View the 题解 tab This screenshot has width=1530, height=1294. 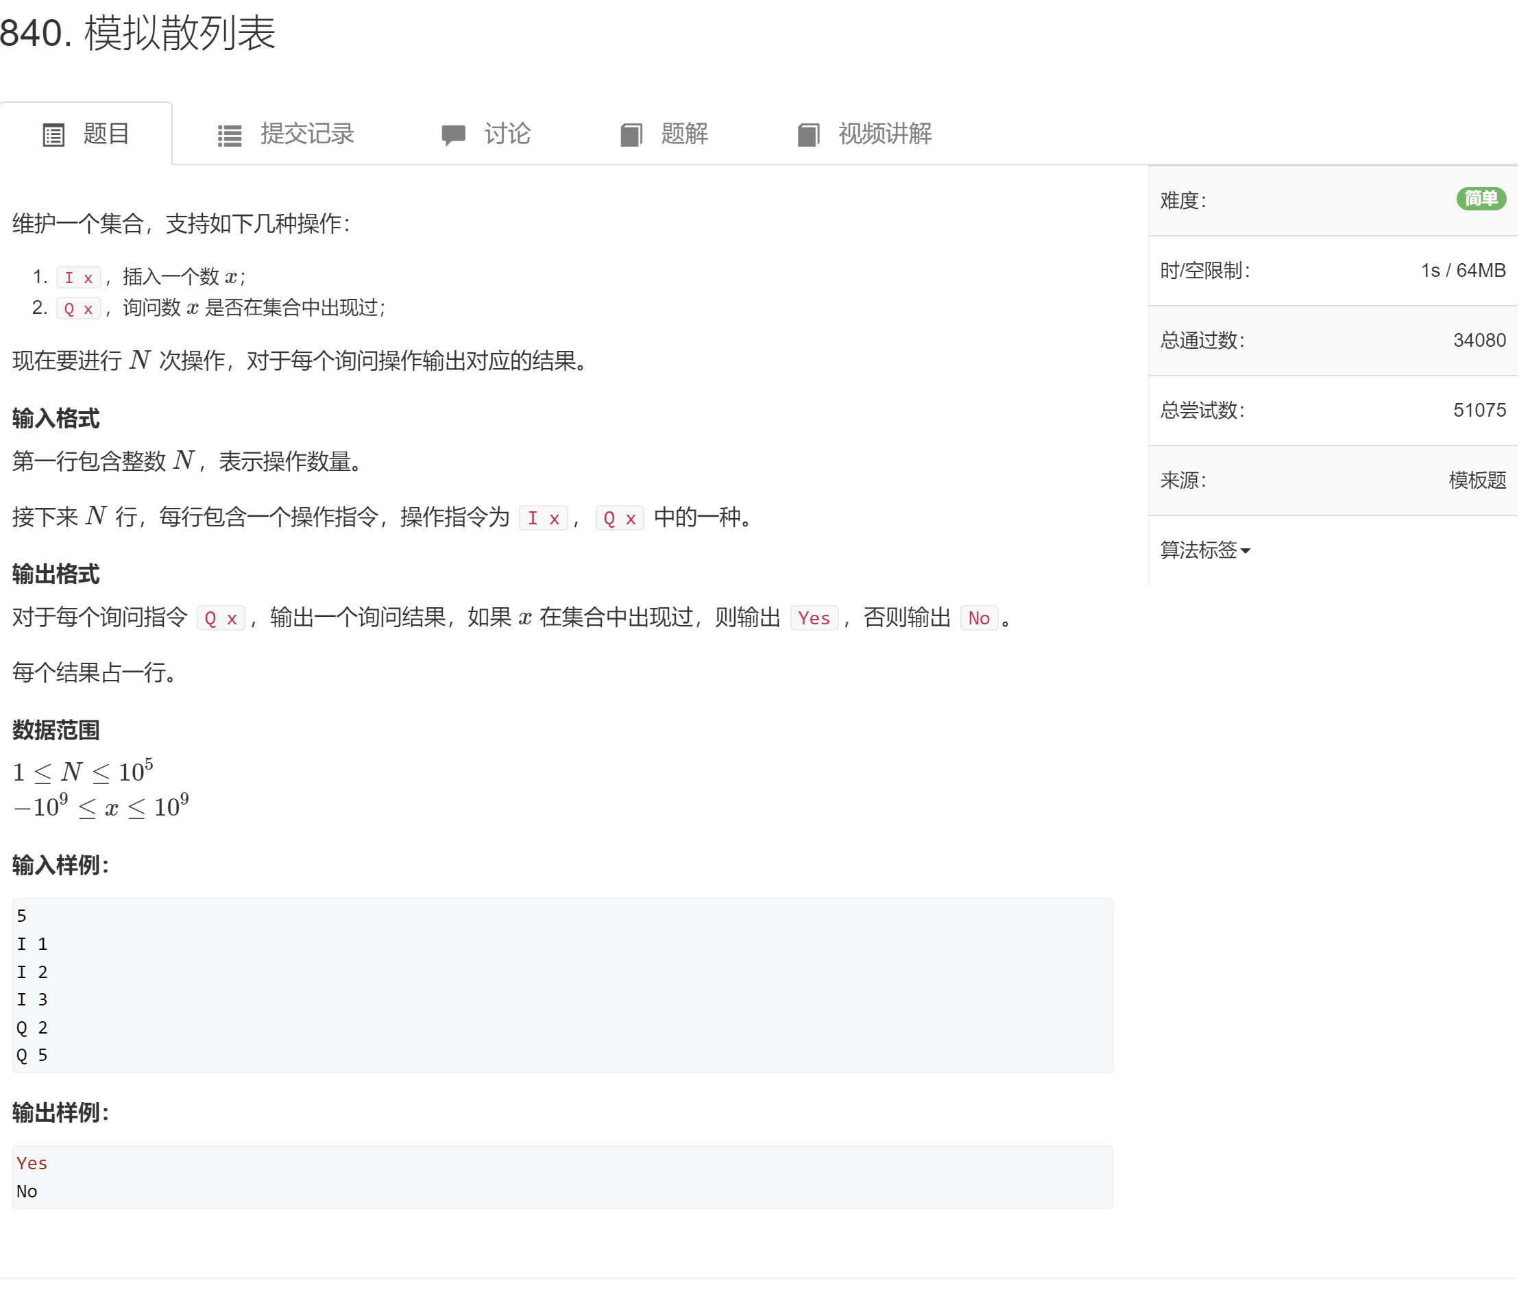(683, 134)
